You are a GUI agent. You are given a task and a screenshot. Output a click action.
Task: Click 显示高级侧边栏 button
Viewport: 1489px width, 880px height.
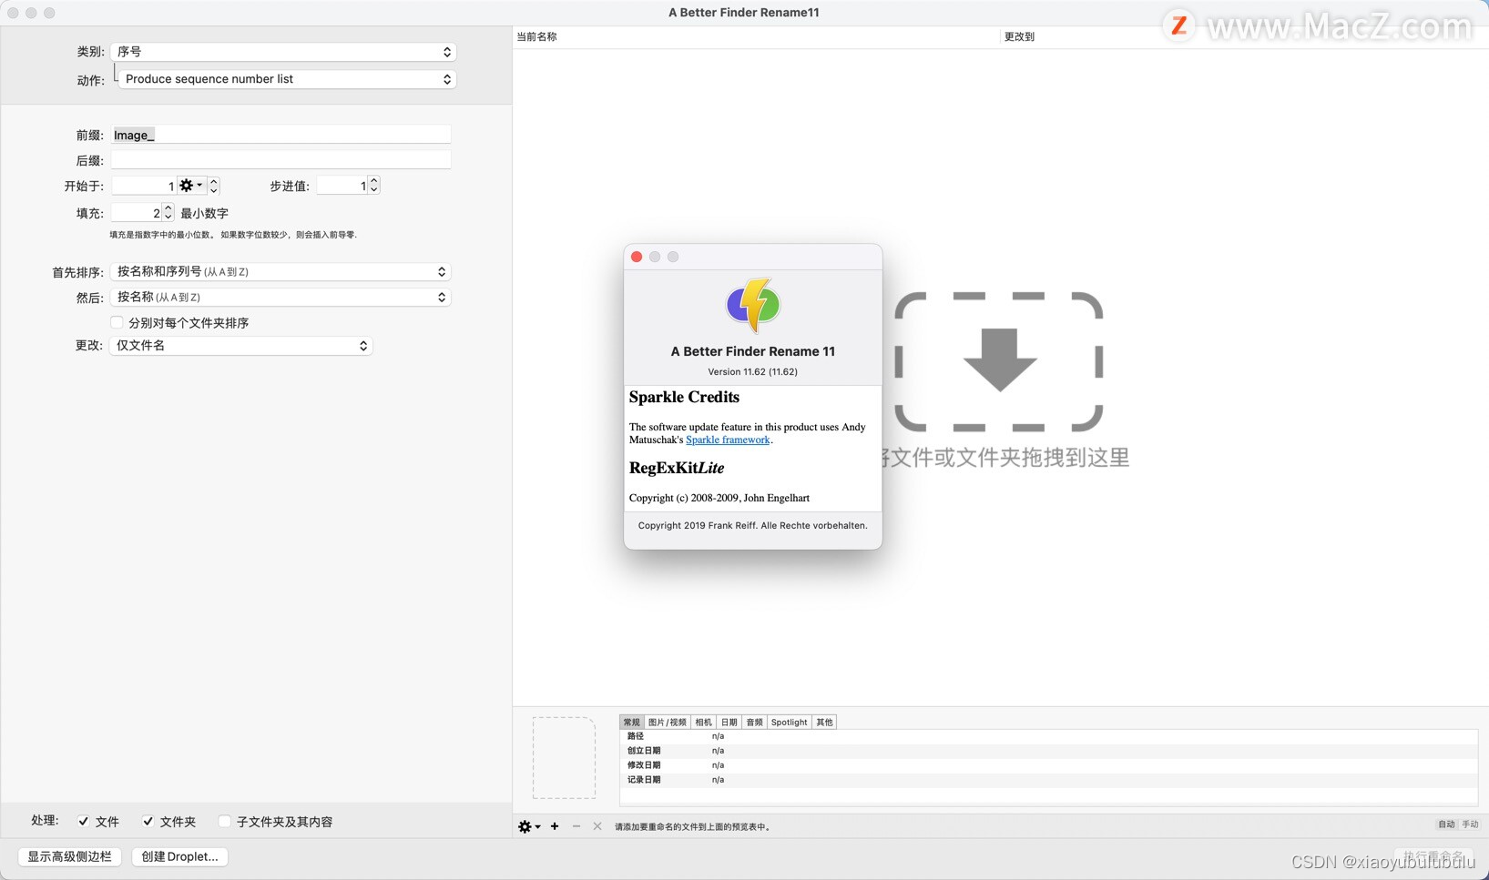point(70,856)
